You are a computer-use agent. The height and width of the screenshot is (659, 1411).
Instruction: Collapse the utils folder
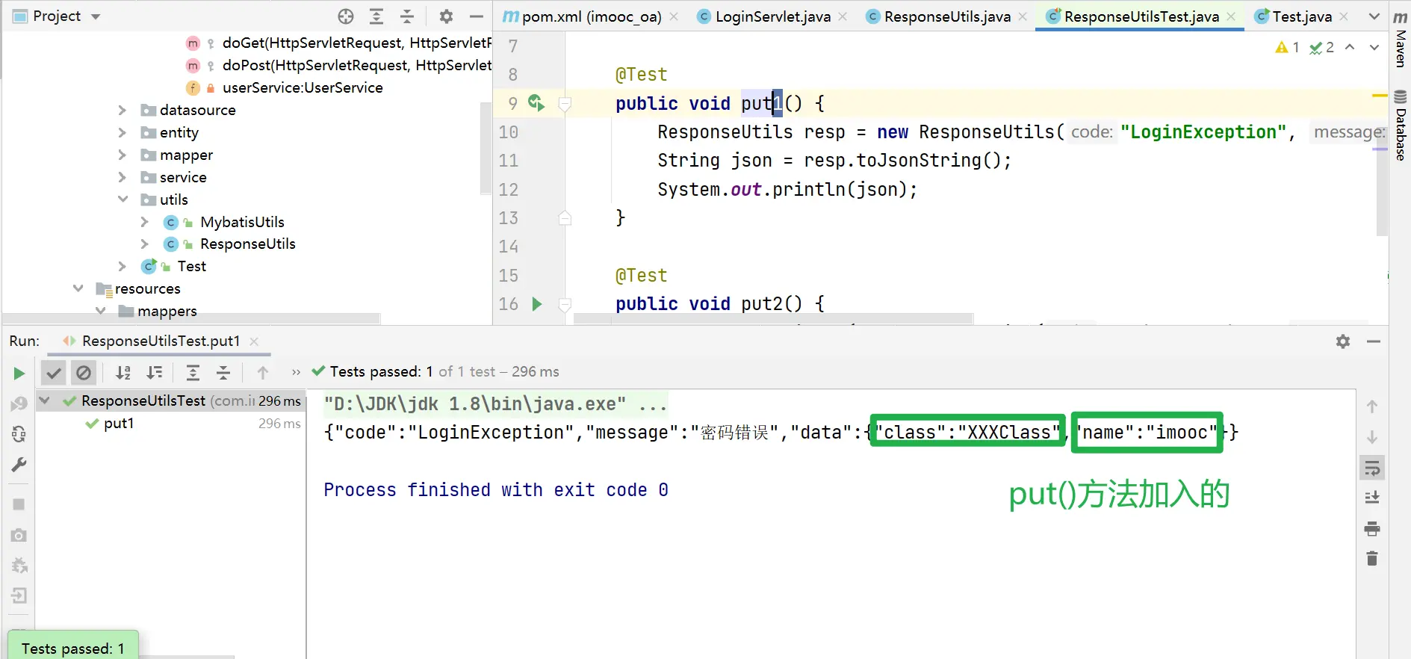pyautogui.click(x=123, y=199)
